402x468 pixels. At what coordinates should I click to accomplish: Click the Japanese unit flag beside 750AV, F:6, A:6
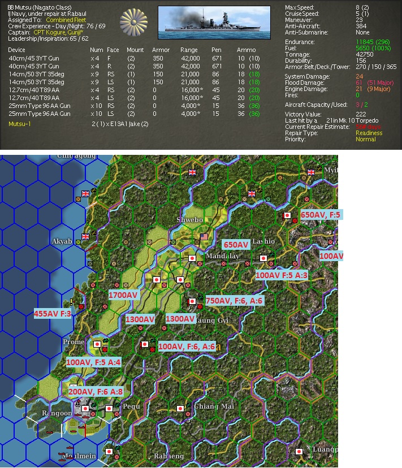tap(192, 301)
